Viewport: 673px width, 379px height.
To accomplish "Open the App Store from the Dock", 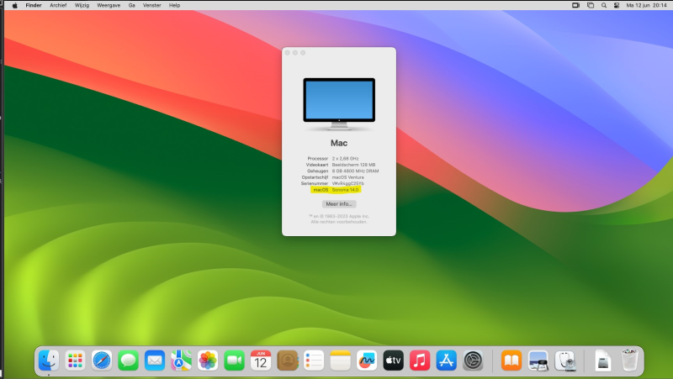I will [x=447, y=361].
